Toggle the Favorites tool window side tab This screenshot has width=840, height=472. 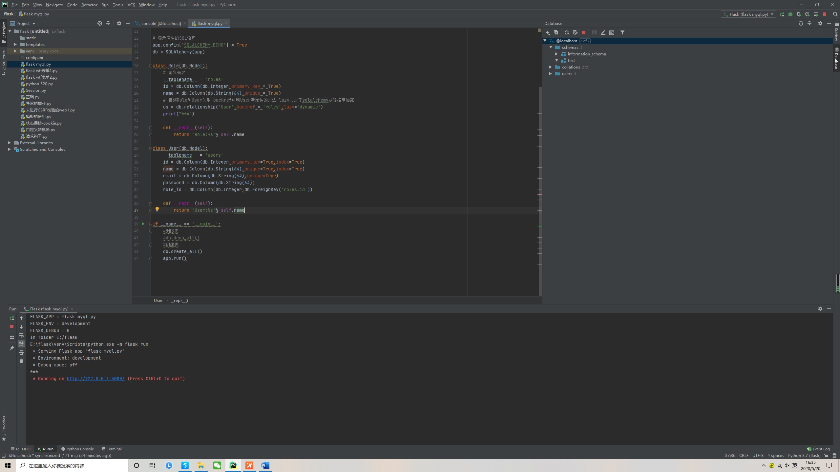pos(4,428)
